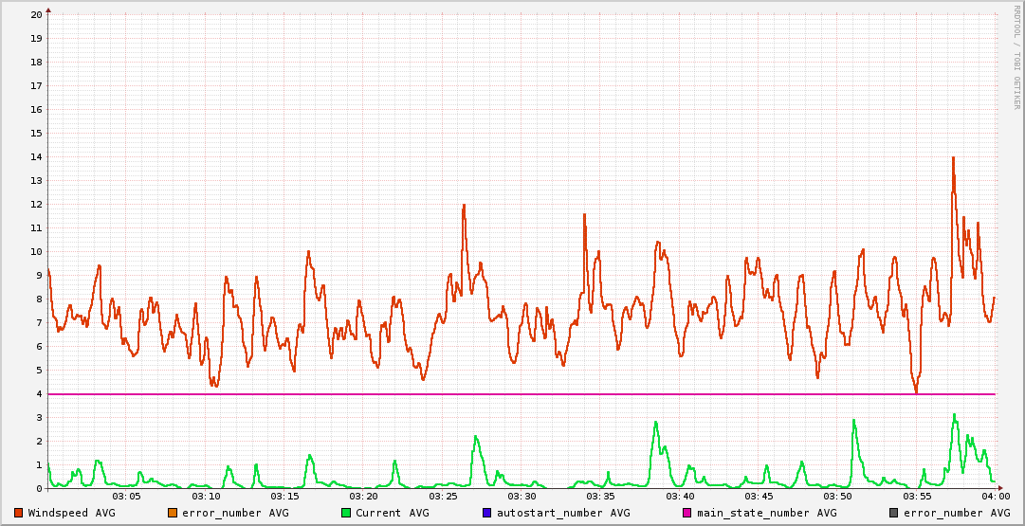
Task: Select the Windspeed AVG legend label
Action: click(71, 513)
